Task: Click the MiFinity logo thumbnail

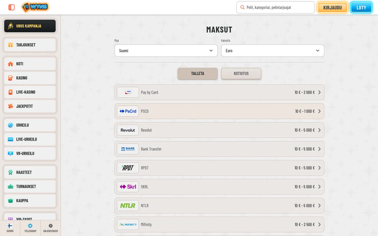Action: (128, 224)
